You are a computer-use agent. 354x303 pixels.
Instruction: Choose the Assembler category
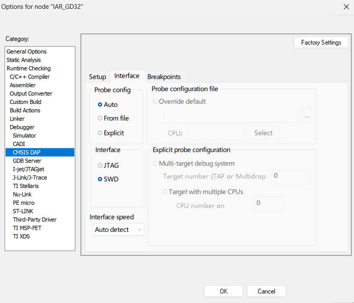[40, 85]
